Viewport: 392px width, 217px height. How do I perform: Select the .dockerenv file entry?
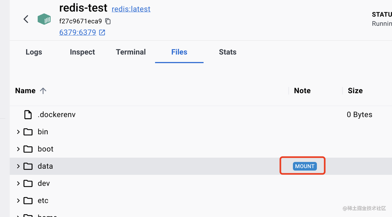(x=57, y=114)
